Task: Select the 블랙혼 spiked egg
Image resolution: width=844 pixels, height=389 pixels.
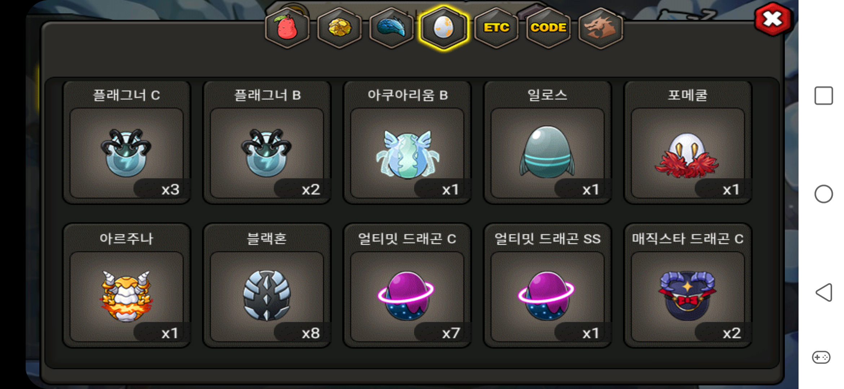Action: 267,286
